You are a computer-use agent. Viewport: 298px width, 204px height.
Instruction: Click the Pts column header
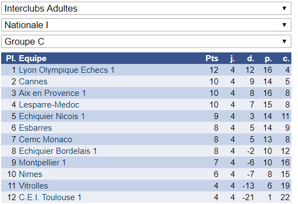click(212, 58)
